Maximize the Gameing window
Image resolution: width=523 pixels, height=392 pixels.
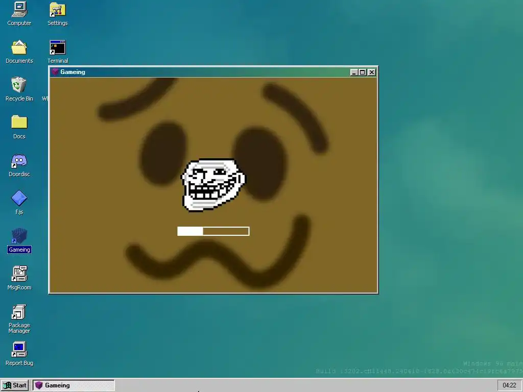(362, 72)
